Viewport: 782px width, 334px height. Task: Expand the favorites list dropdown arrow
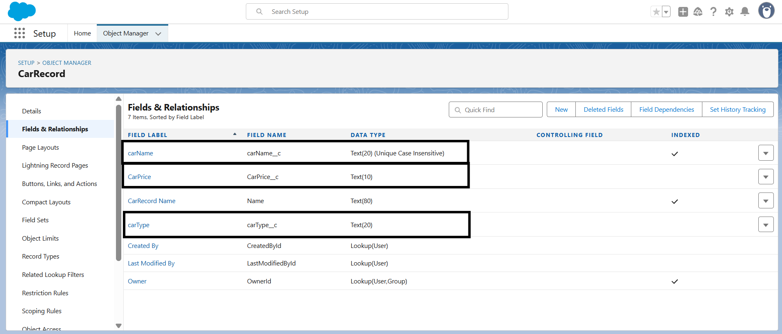(x=666, y=12)
